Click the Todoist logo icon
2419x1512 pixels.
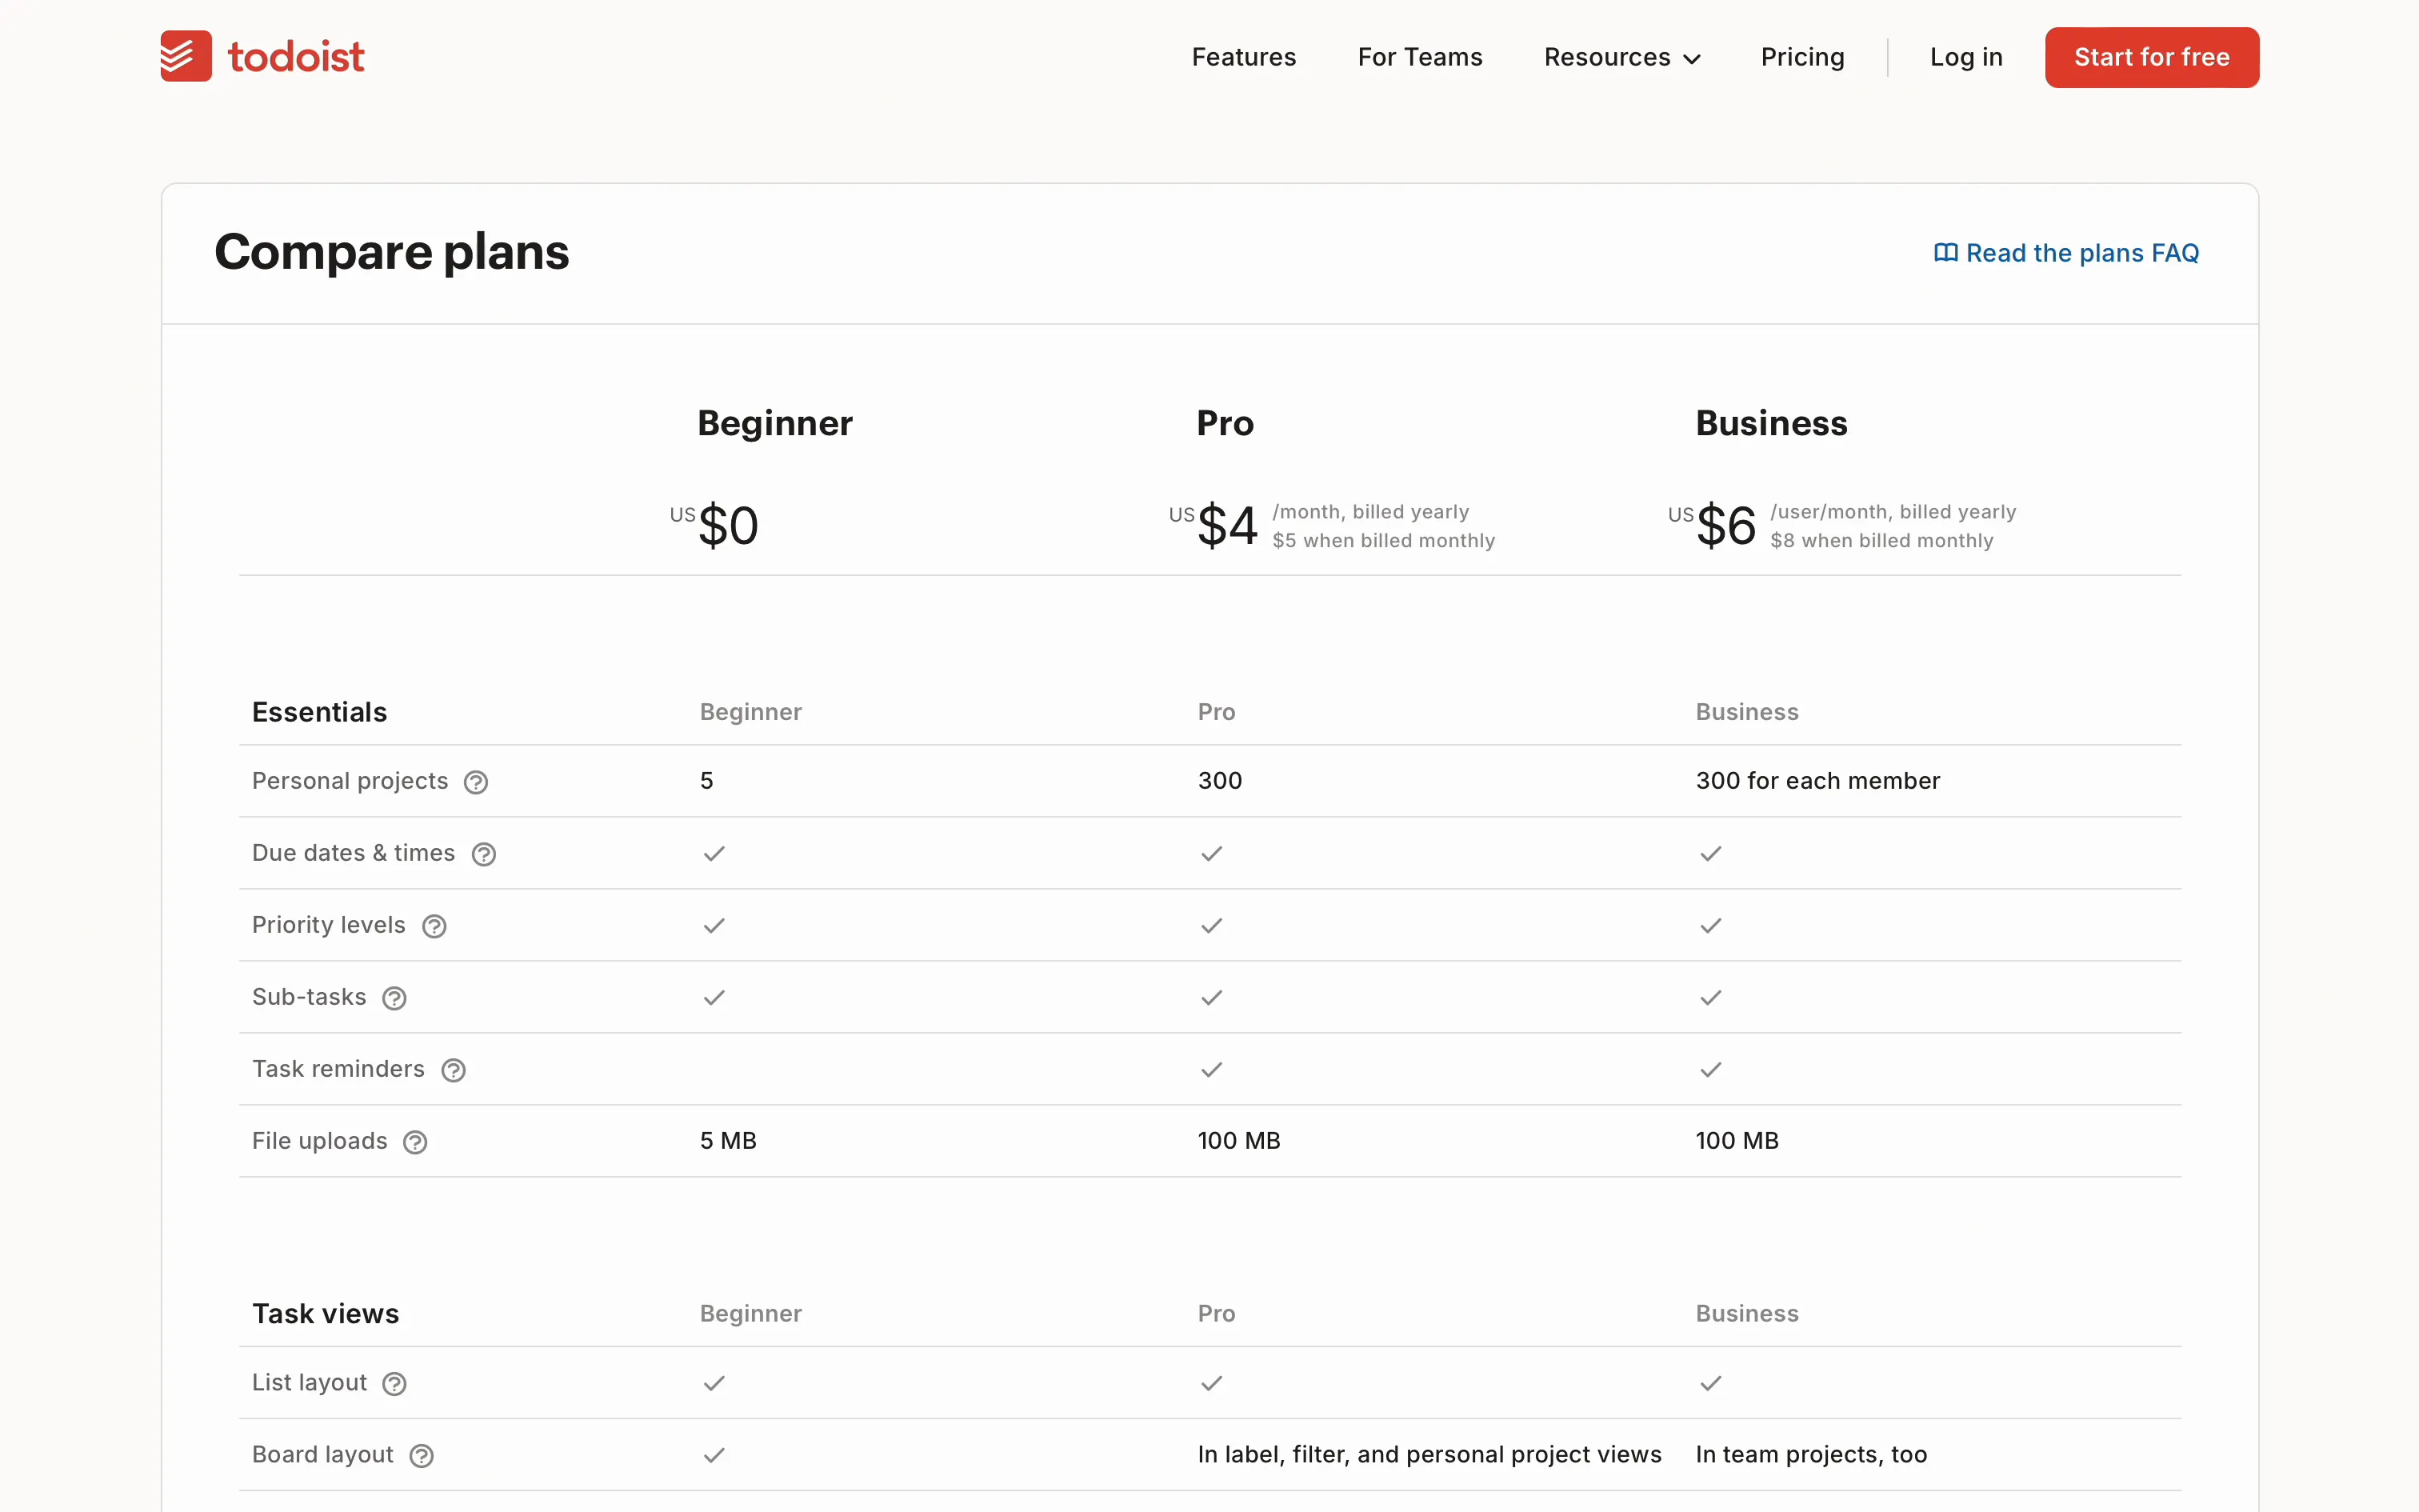pos(186,56)
